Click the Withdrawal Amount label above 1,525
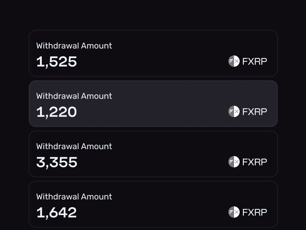 [74, 46]
